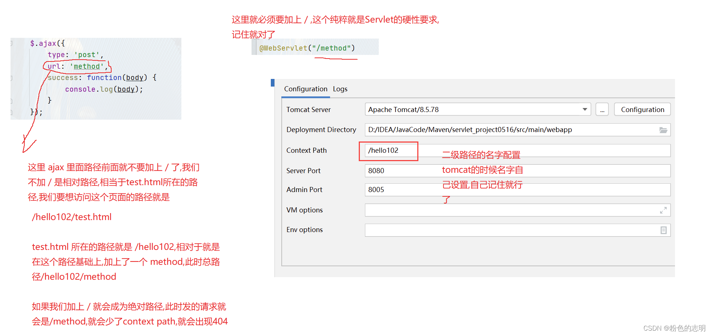Click the success: function(body) line
This screenshot has height=335, width=711.
click(x=102, y=77)
